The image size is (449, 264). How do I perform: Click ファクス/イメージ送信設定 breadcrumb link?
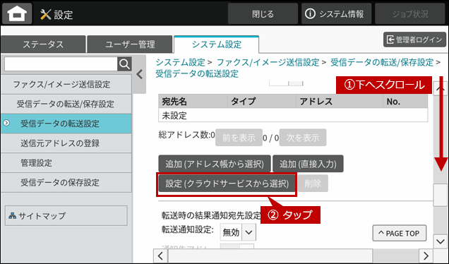268,62
